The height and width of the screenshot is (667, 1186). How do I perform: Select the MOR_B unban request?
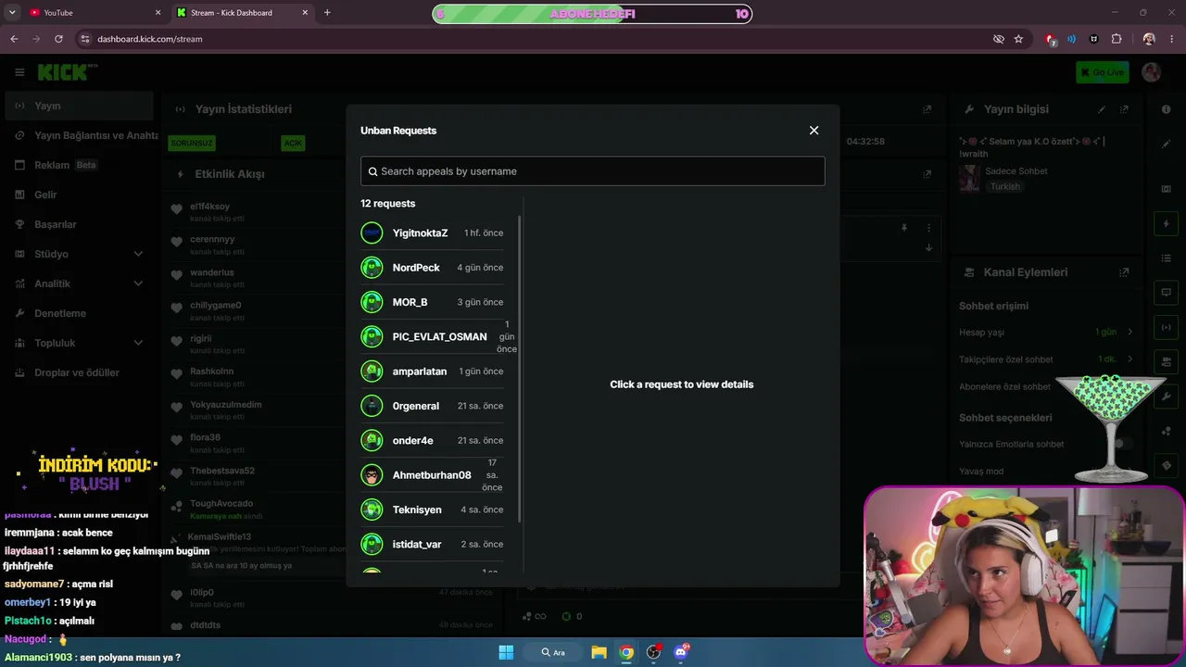click(x=433, y=302)
